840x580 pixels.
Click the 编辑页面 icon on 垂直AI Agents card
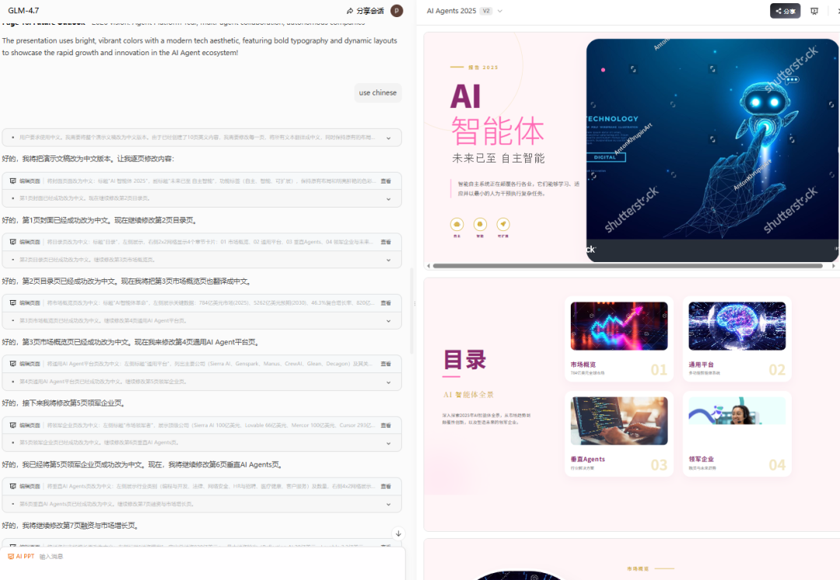tap(13, 486)
